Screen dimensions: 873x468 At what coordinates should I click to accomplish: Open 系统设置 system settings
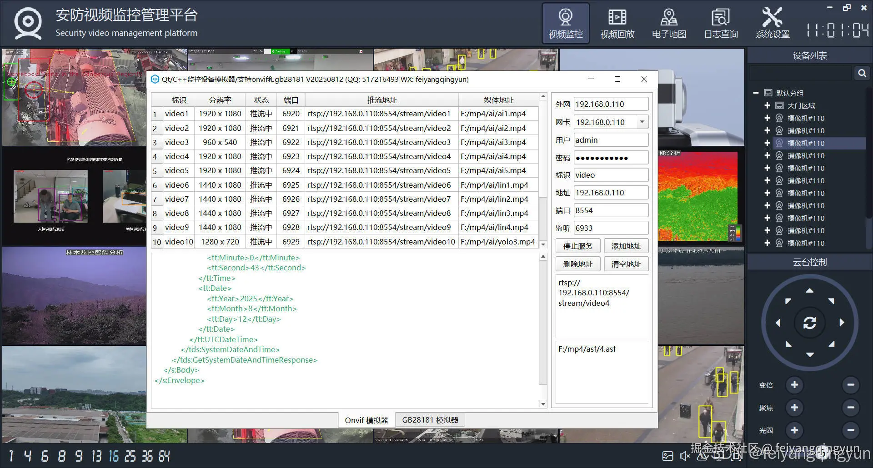[773, 24]
